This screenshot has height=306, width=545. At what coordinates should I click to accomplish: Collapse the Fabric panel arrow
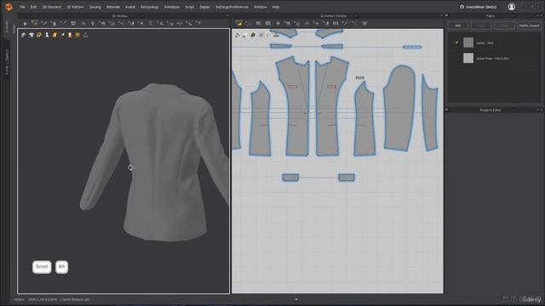[446, 15]
